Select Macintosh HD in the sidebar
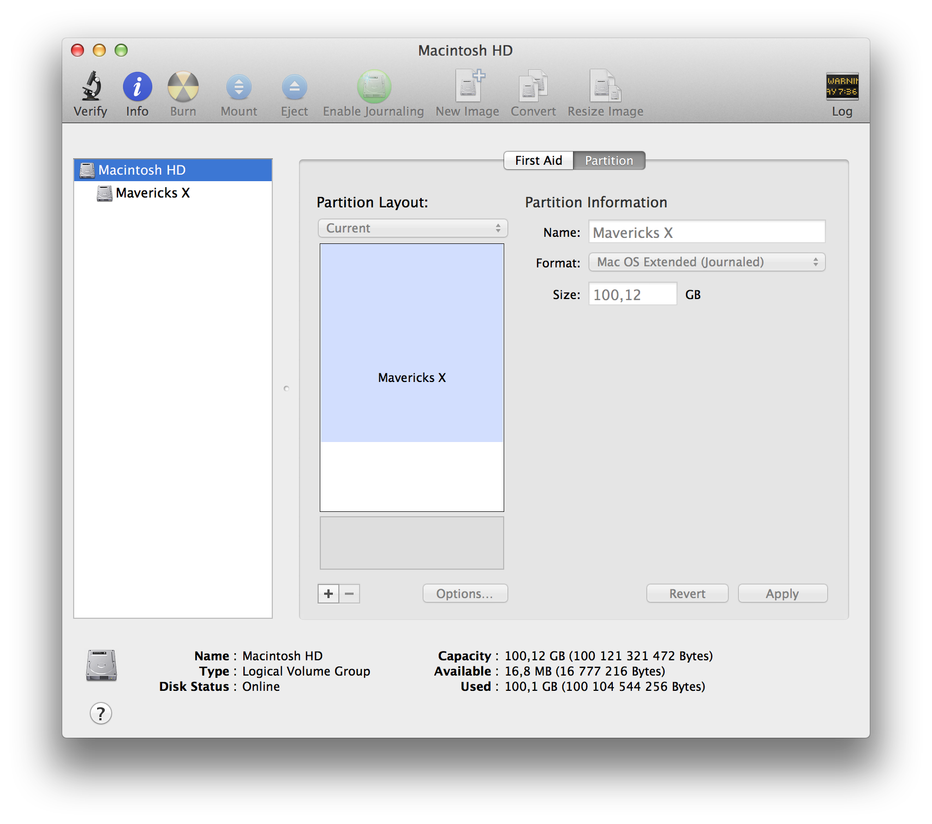 [x=173, y=170]
